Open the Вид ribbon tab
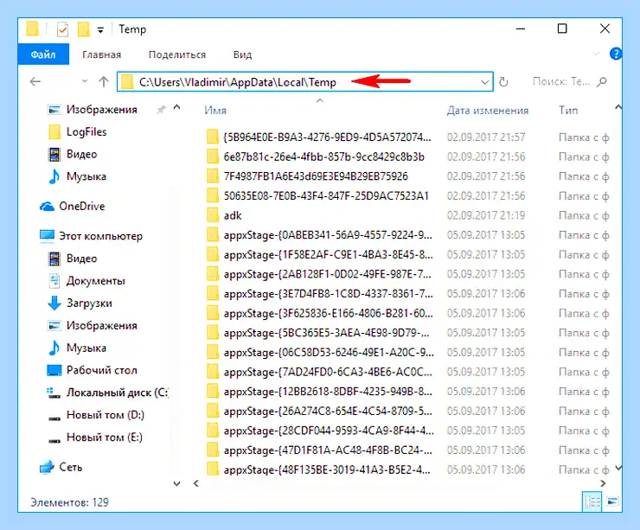 (242, 54)
